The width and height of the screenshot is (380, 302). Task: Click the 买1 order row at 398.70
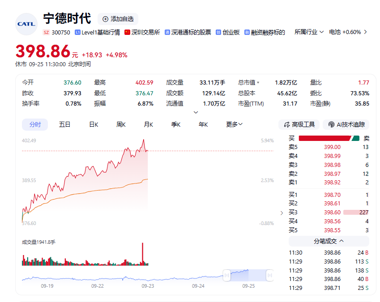tap(329, 195)
